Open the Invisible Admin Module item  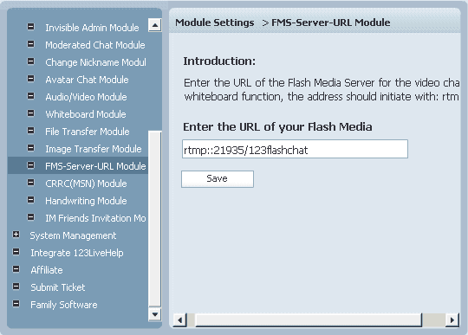(92, 28)
